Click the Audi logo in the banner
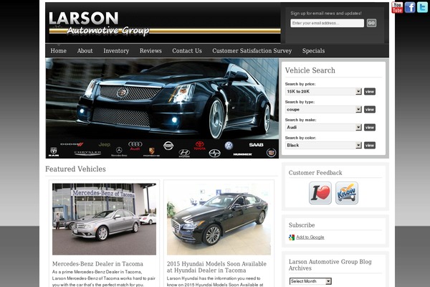 click(135, 146)
